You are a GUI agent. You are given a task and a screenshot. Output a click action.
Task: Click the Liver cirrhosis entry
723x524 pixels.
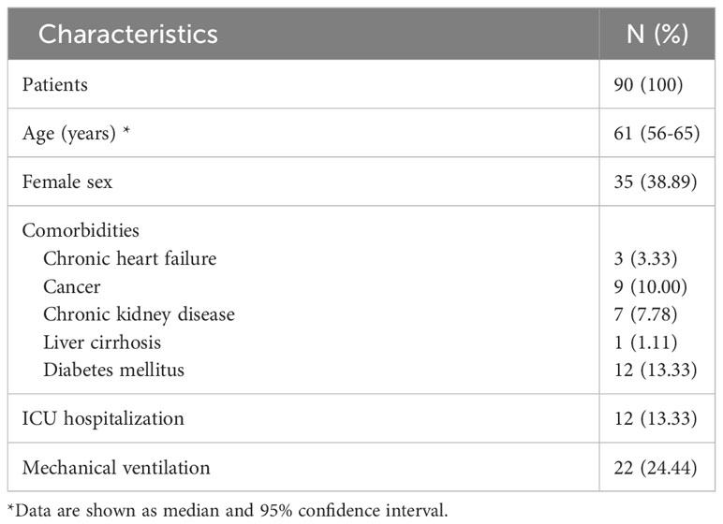click(x=102, y=342)
